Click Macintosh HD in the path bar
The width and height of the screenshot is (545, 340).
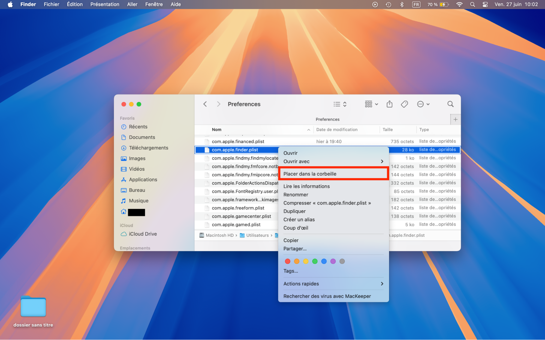(220, 235)
